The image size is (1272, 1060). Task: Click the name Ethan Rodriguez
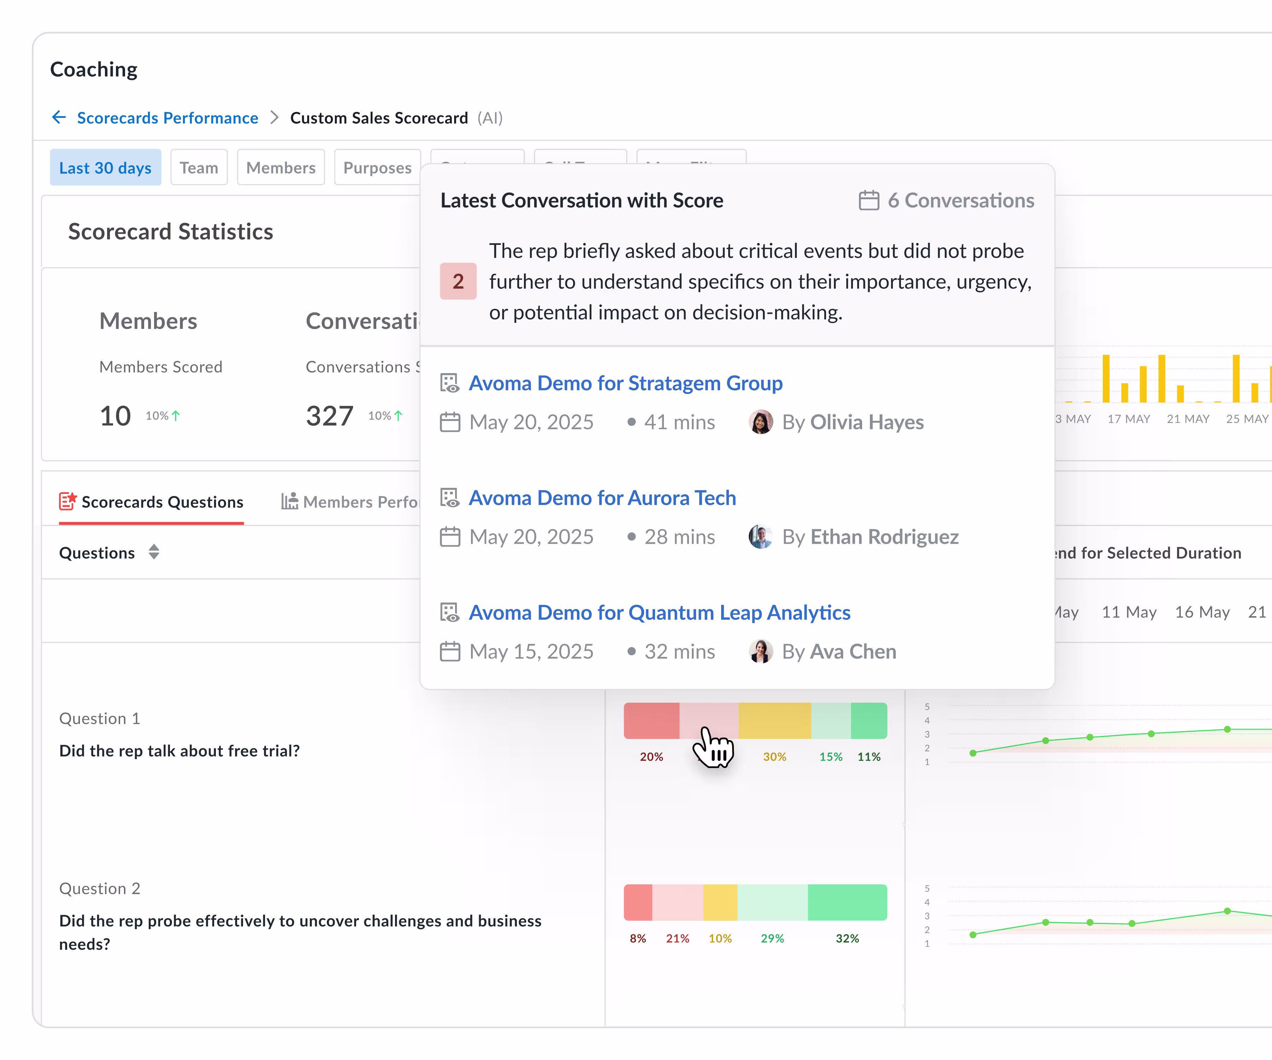click(884, 537)
